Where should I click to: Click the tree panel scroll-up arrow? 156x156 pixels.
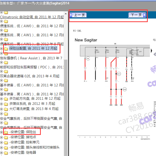point(66,14)
